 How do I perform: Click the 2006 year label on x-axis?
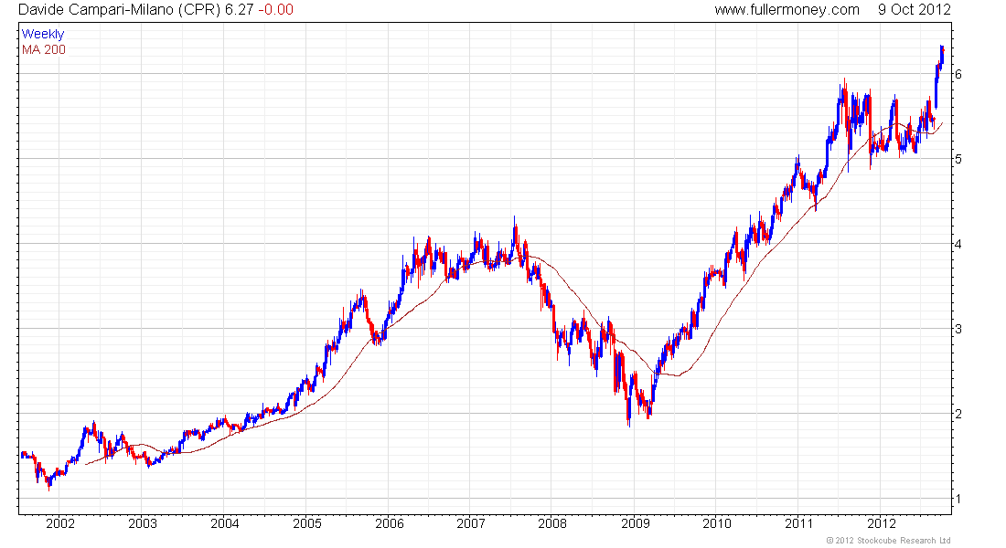(x=389, y=523)
